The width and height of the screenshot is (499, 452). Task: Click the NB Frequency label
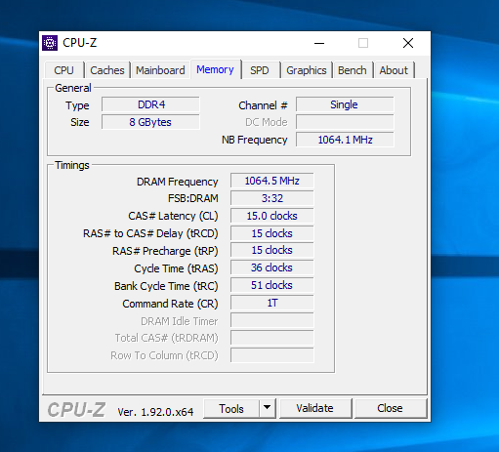pos(255,140)
